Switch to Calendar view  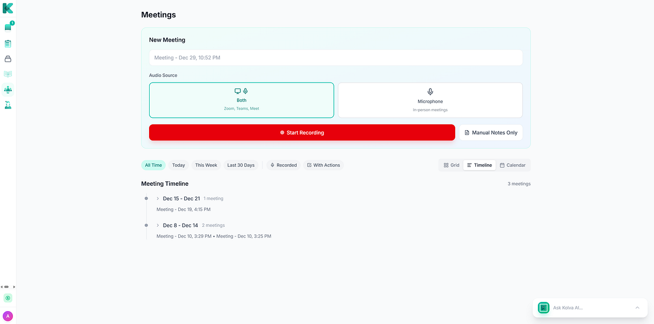(513, 165)
